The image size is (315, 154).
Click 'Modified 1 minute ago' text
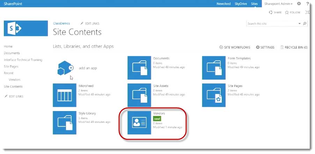168,127
